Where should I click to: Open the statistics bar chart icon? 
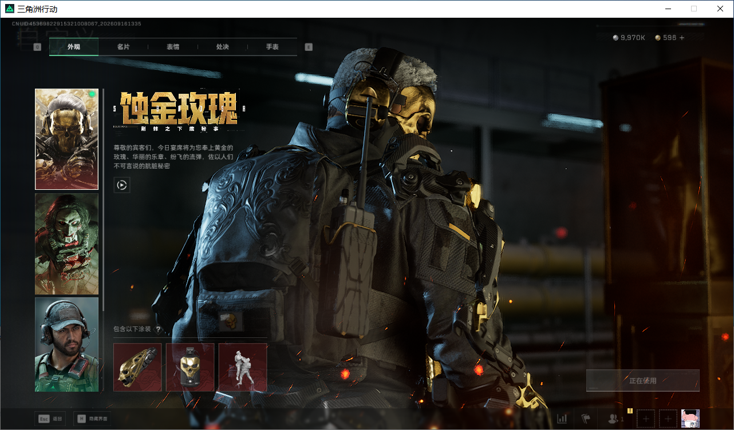click(562, 419)
